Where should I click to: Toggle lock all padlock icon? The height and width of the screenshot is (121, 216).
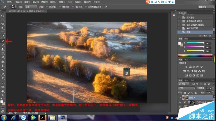click(x=195, y=93)
